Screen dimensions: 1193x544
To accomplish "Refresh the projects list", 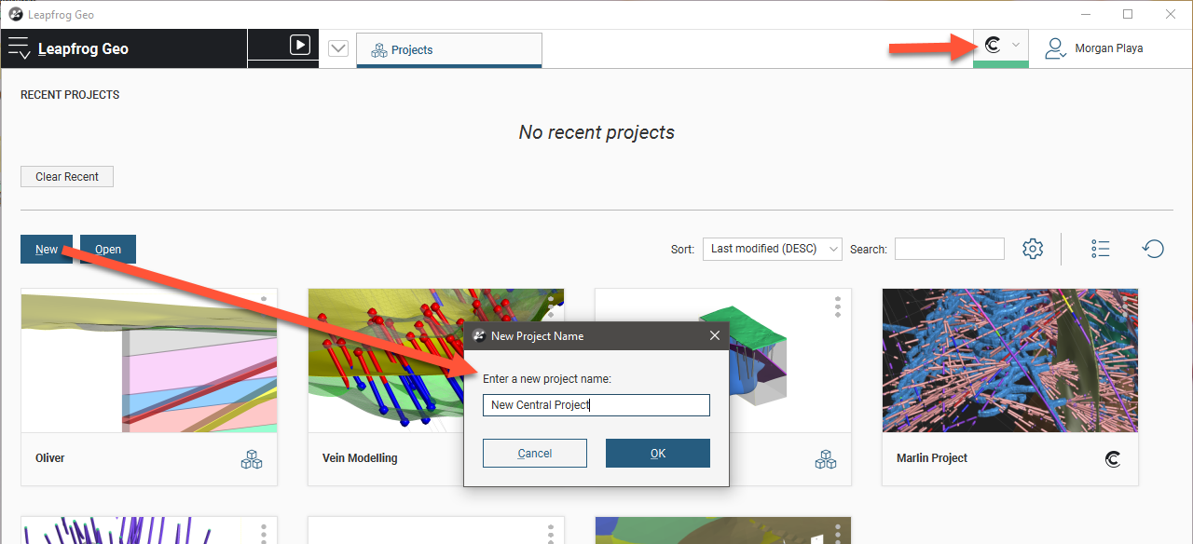I will pos(1153,249).
